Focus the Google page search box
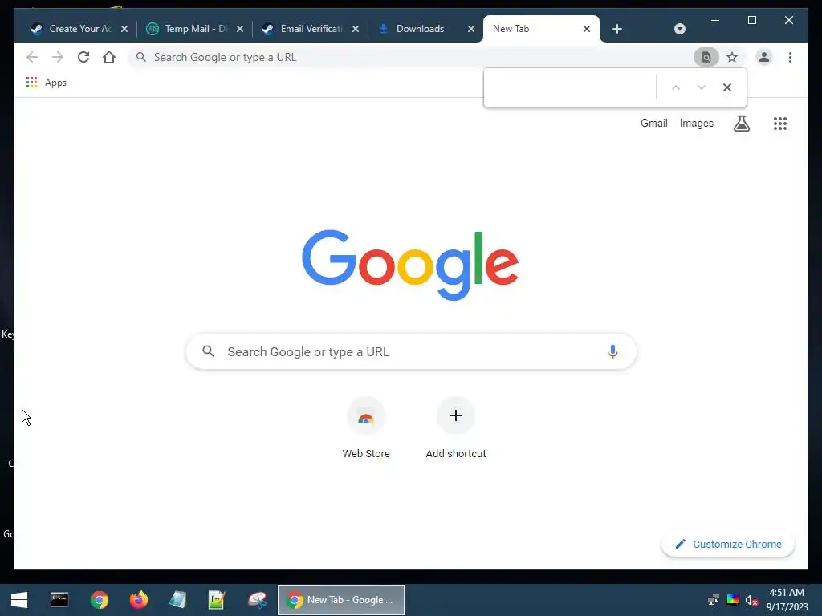This screenshot has width=822, height=616. (411, 351)
